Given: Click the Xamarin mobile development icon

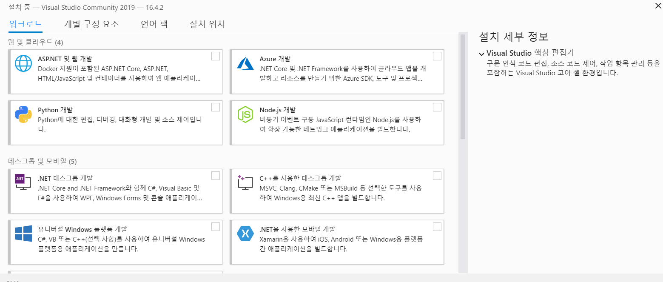Looking at the screenshot, I should pyautogui.click(x=245, y=234).
